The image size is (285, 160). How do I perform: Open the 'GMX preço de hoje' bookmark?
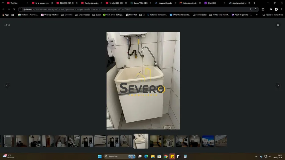[x=113, y=15]
